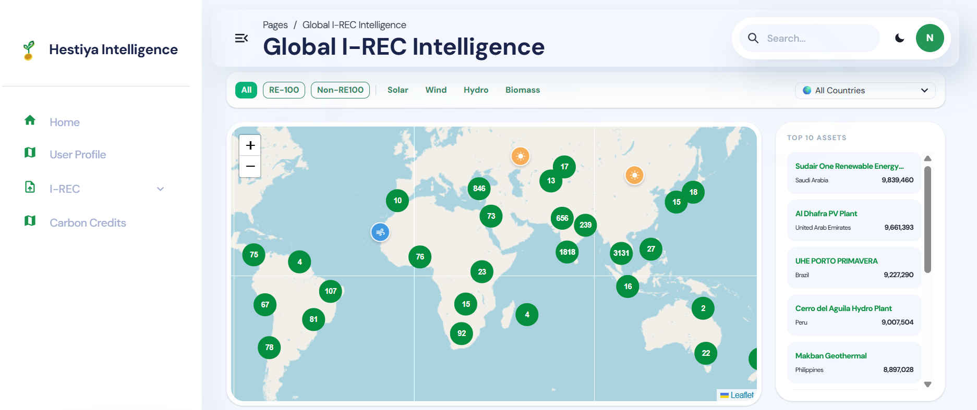Expand the I-REC sidebar submenu chevron
The image size is (977, 410).
161,189
